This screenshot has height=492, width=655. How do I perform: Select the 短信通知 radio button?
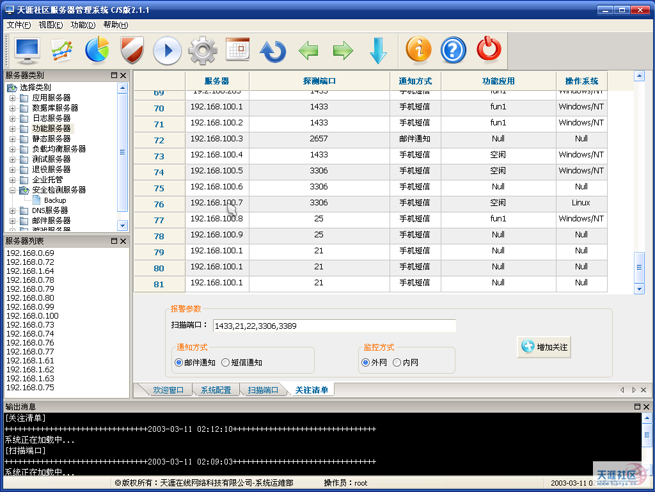click(x=225, y=363)
